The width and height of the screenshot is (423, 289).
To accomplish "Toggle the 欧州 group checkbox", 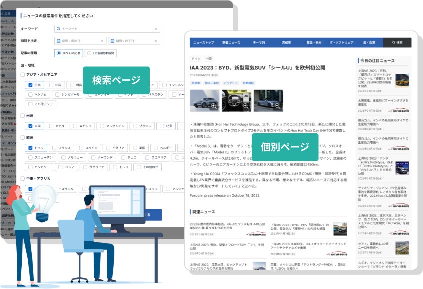I will click(23, 137).
